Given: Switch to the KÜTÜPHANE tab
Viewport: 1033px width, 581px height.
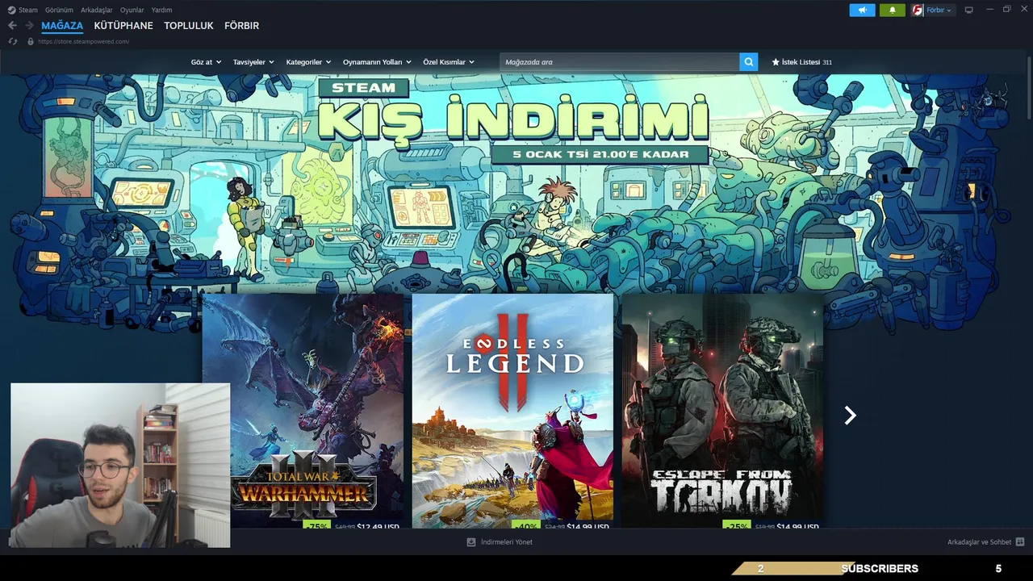Looking at the screenshot, I should [123, 26].
